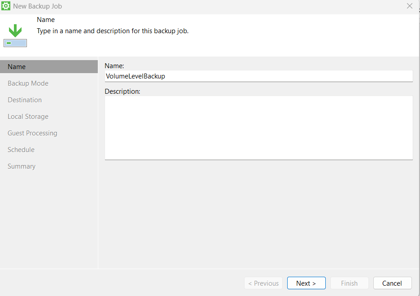Click the Cancel button

tap(392, 283)
